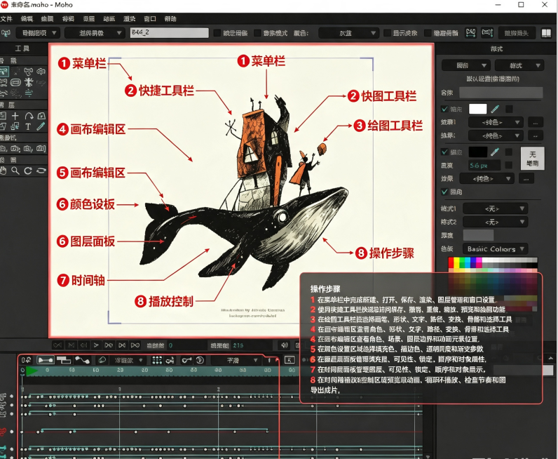
Task: Toggle the first checkbox right of the layer name field
Action: (x=217, y=33)
